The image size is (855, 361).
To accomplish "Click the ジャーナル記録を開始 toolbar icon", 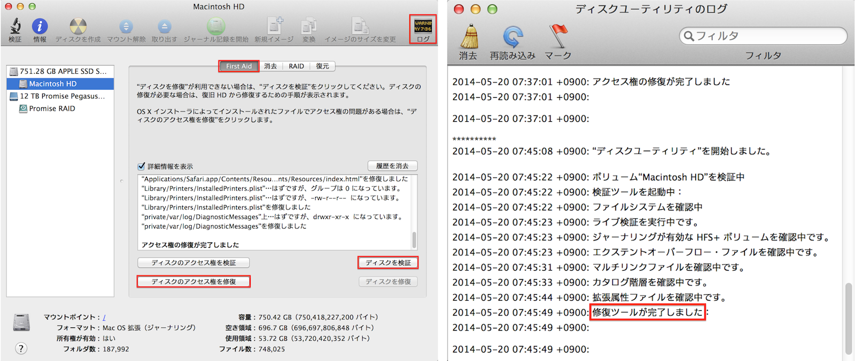I will click(216, 26).
